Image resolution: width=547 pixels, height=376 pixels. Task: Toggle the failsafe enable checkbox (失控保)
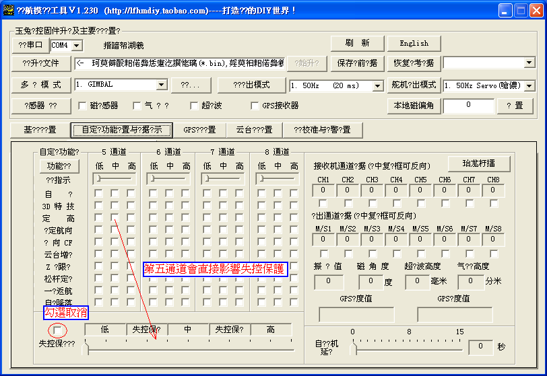57,330
